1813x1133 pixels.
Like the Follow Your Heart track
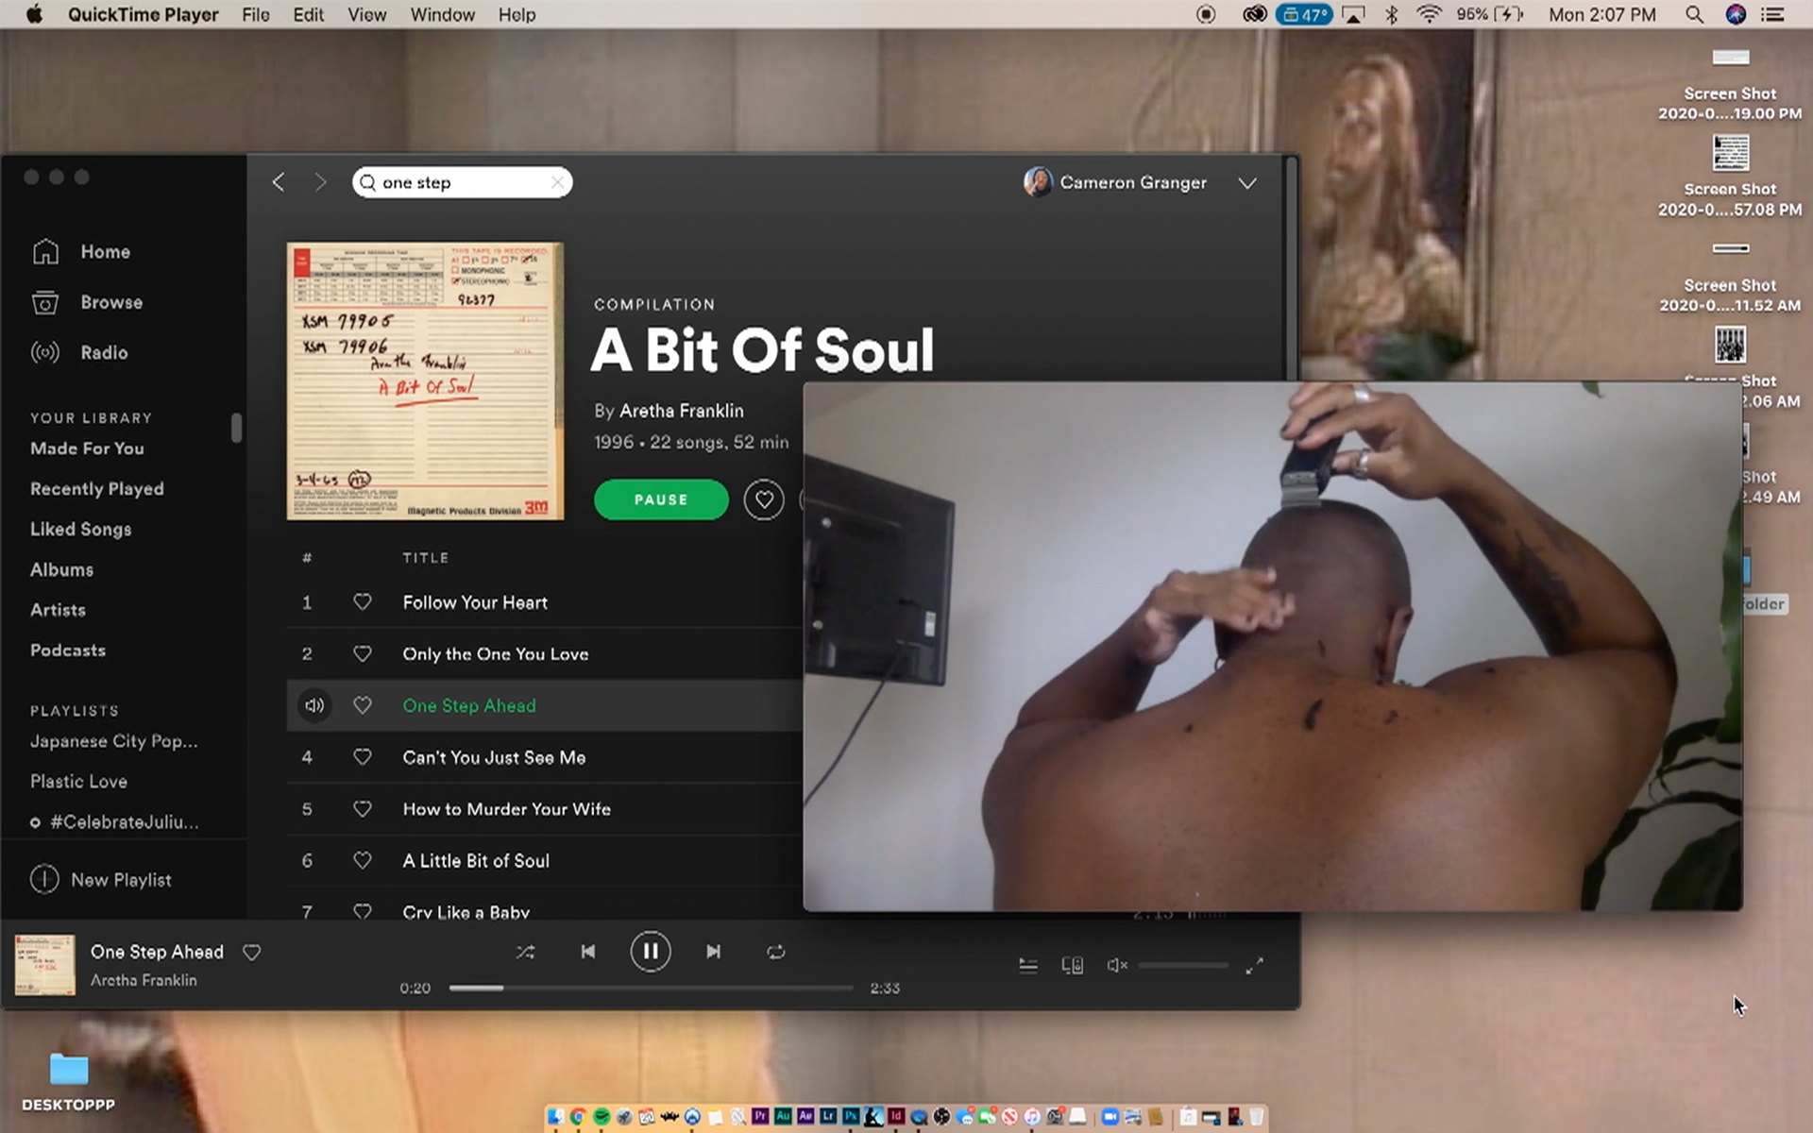coord(362,602)
